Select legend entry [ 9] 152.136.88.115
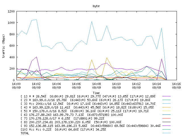Screen dimensions: 182x136 click(x=90, y=126)
